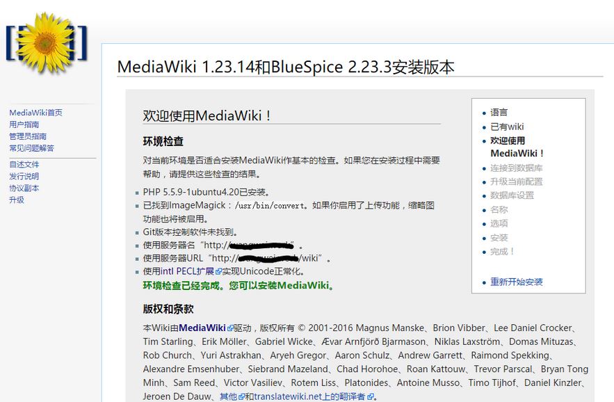The width and height of the screenshot is (614, 402).
Task: Click the 使用服务器名 line
Action: tap(223, 246)
